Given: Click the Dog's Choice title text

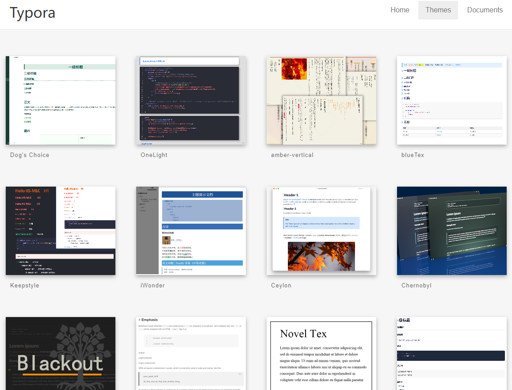Looking at the screenshot, I should [x=30, y=155].
